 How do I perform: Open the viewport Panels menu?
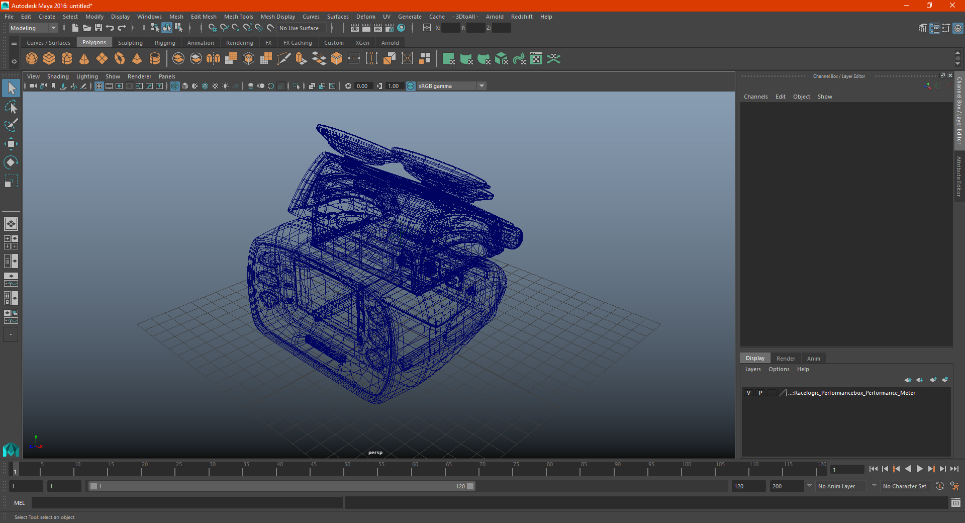click(x=167, y=76)
